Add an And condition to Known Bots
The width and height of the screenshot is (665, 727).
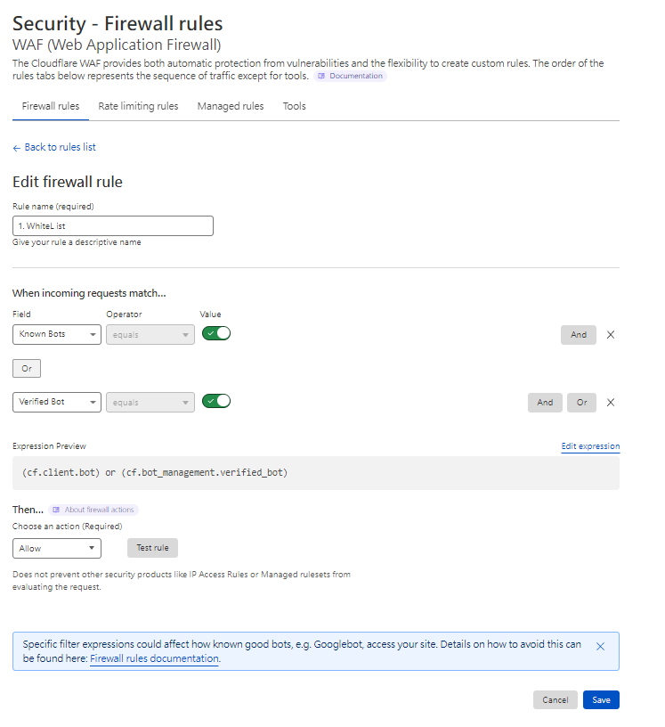(x=579, y=335)
